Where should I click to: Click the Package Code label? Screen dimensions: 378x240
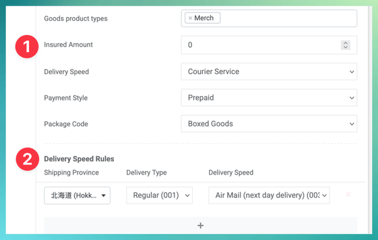pos(66,124)
